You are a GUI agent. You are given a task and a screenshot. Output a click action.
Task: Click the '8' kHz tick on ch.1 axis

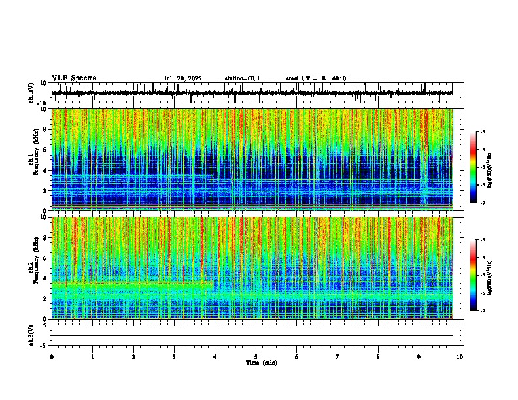(45, 129)
